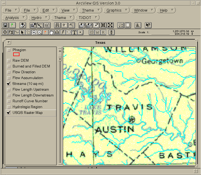Click the Save Project floppy disk icon
Image resolution: width=201 pixels, height=175 pixels.
(x=5, y=25)
